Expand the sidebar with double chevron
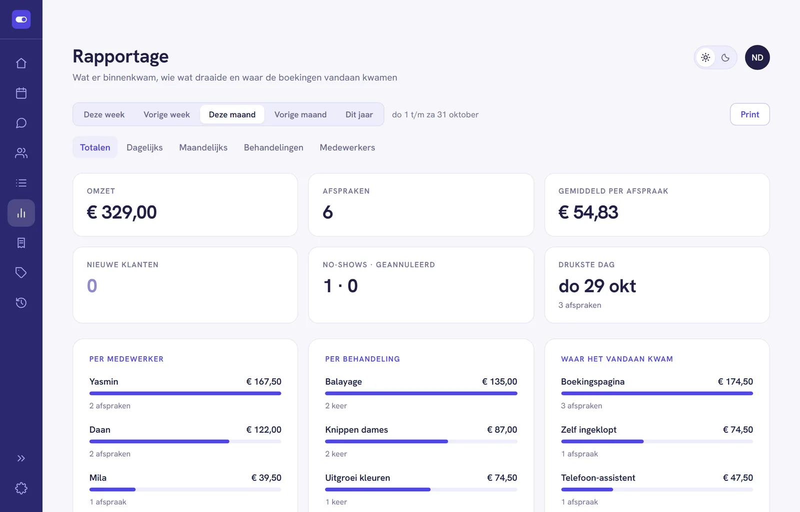 pyautogui.click(x=21, y=458)
